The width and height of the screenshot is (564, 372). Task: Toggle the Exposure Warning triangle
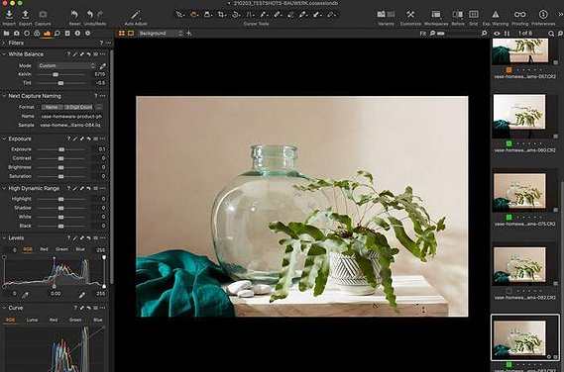click(496, 15)
